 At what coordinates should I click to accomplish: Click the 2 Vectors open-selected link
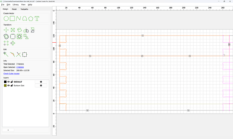pos(20,67)
